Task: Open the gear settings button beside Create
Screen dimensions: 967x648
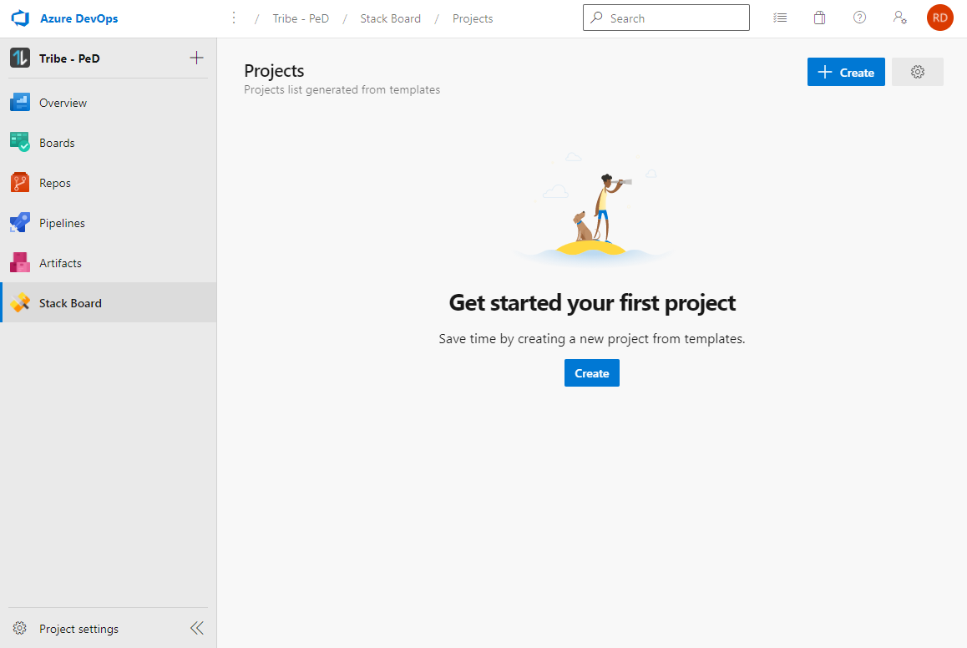Action: point(918,72)
